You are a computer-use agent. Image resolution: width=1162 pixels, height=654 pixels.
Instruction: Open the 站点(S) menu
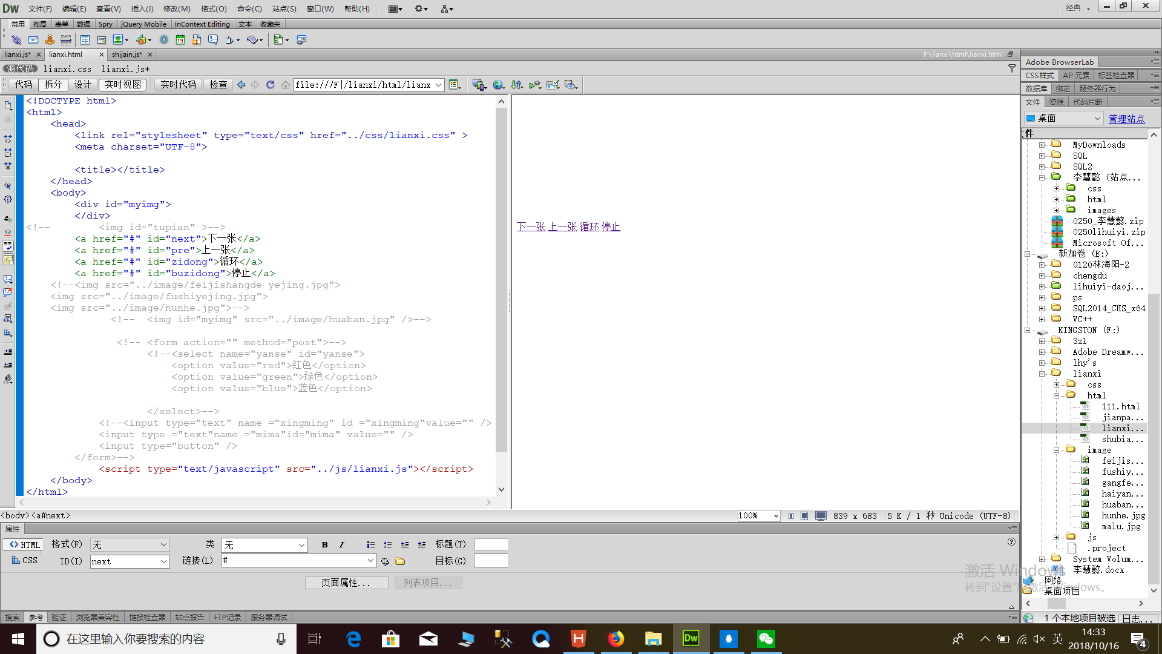[284, 9]
